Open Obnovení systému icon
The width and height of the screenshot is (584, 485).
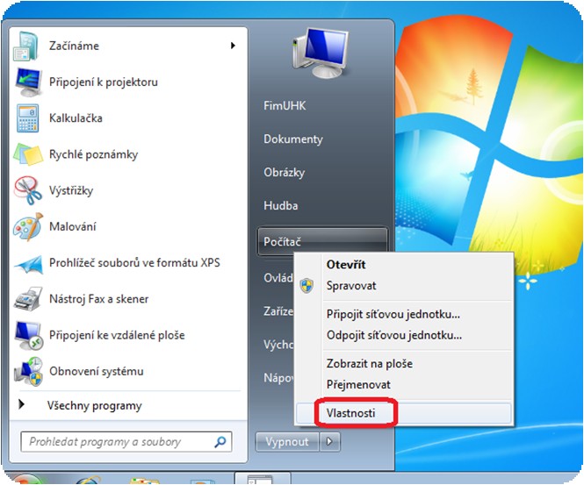click(28, 372)
